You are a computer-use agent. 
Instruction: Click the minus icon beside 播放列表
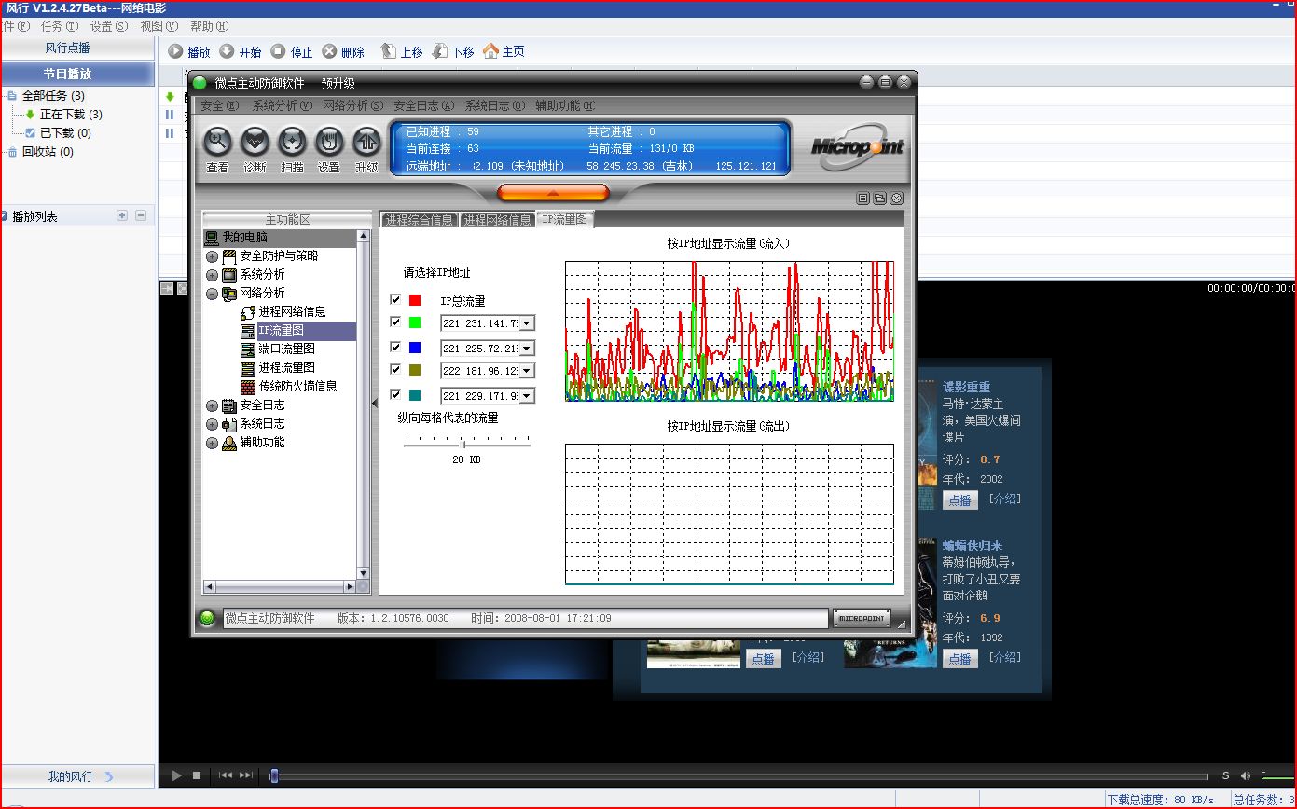tap(141, 215)
